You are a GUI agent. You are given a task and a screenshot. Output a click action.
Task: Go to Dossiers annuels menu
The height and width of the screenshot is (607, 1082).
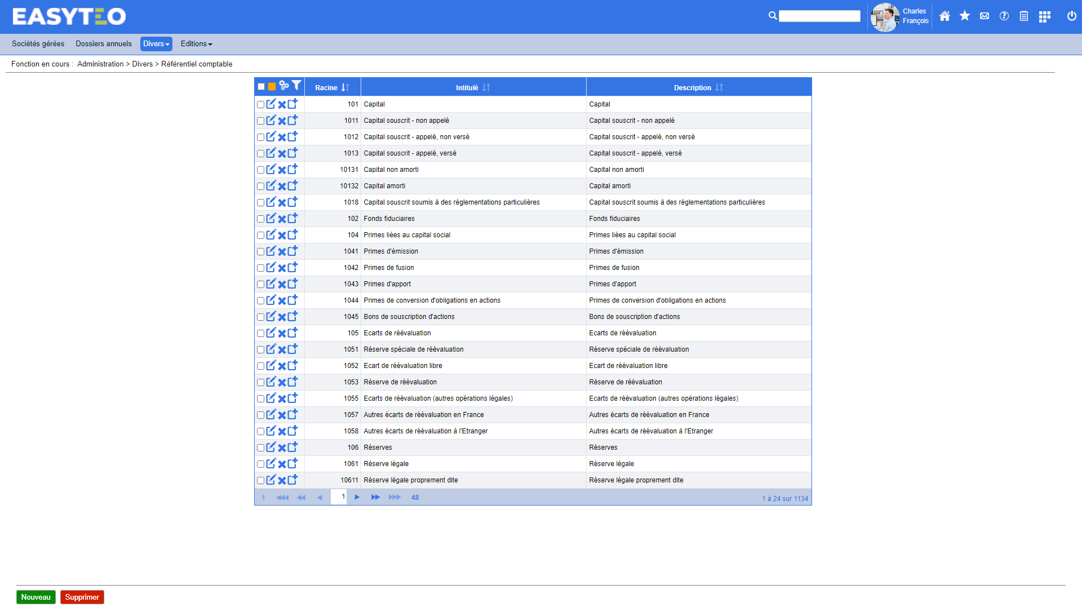point(104,44)
